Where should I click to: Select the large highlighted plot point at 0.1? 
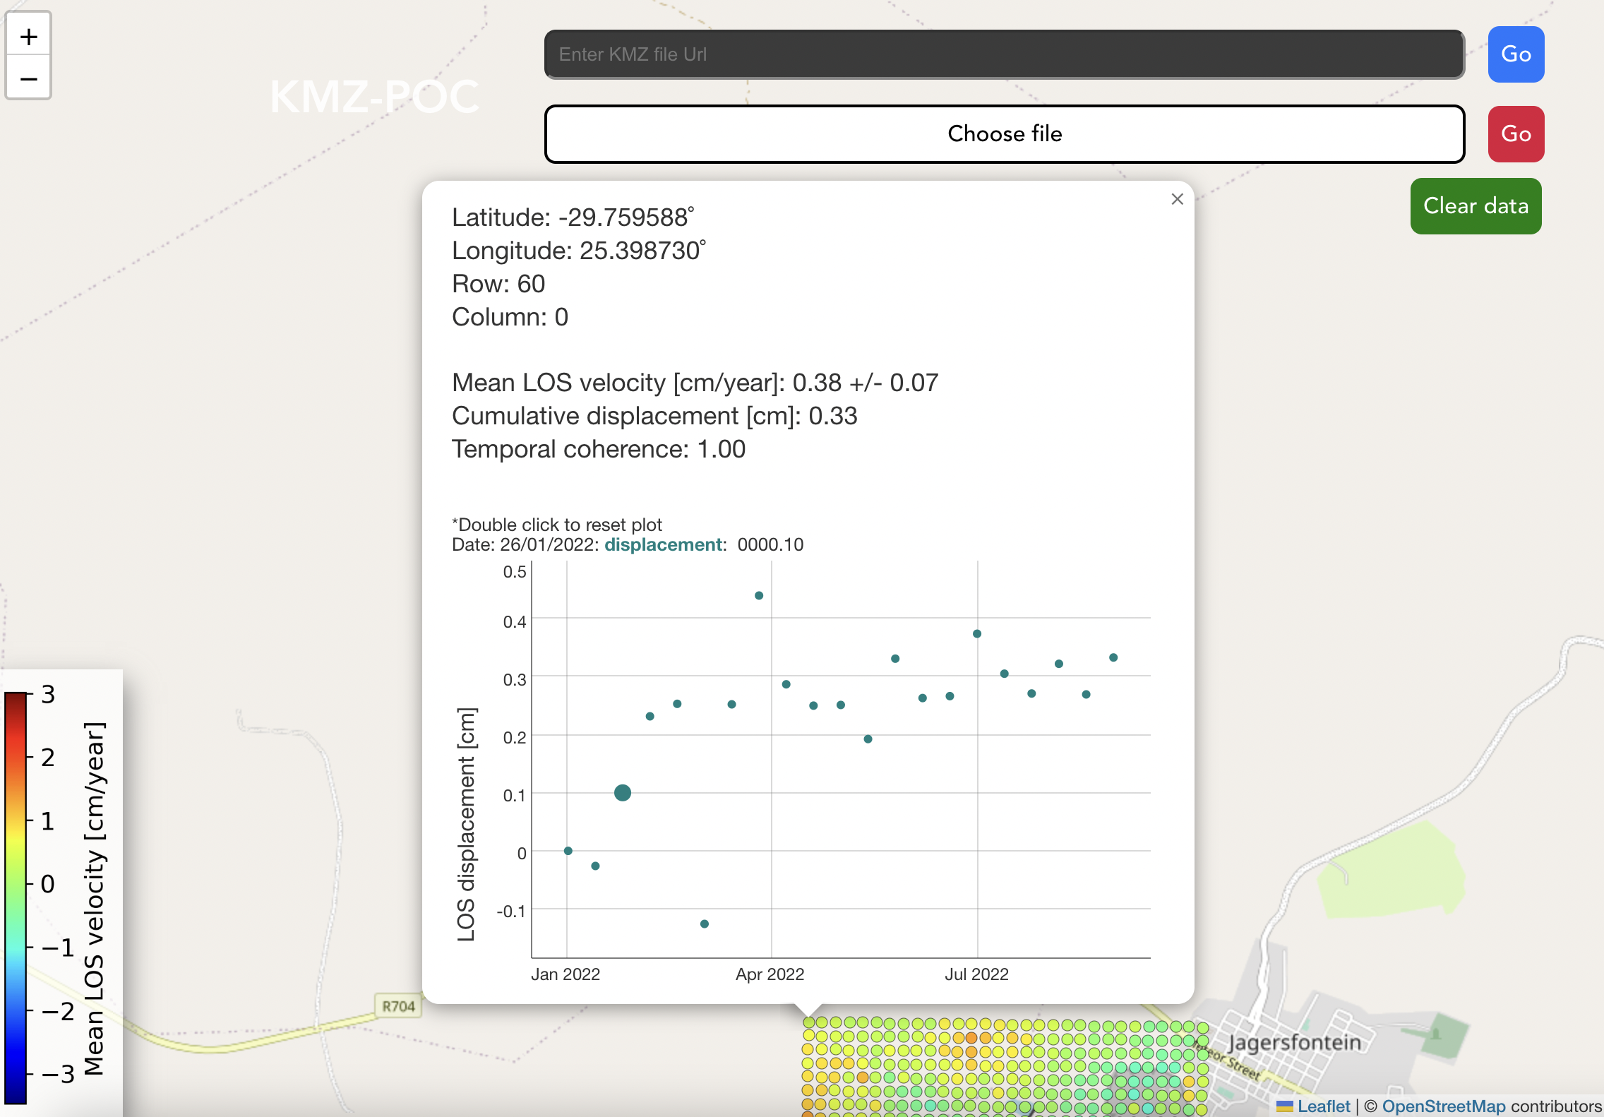622,793
